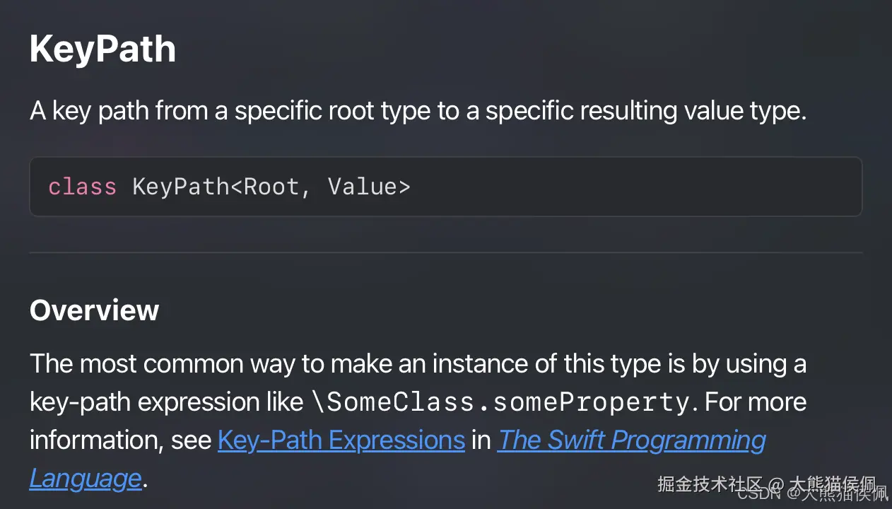Click "Value" generic parameter in declaration

[x=362, y=187]
